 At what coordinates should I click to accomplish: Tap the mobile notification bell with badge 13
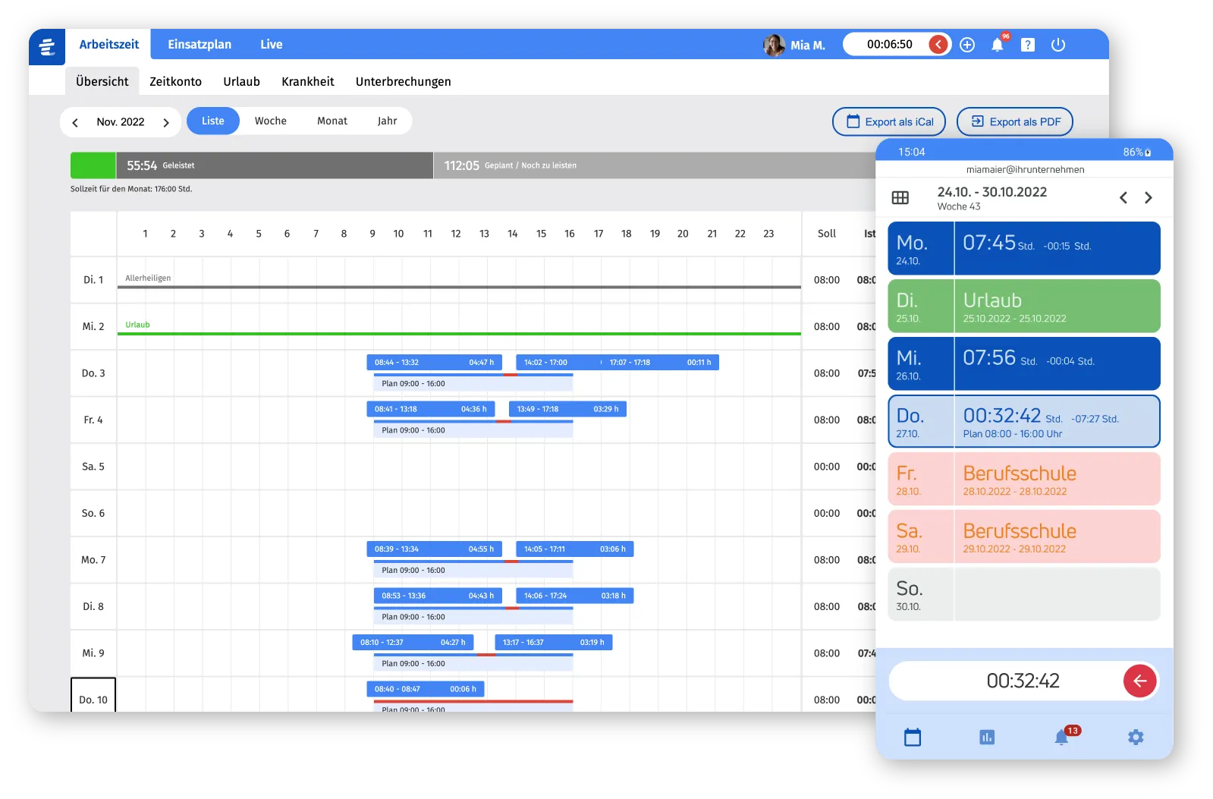click(1061, 737)
